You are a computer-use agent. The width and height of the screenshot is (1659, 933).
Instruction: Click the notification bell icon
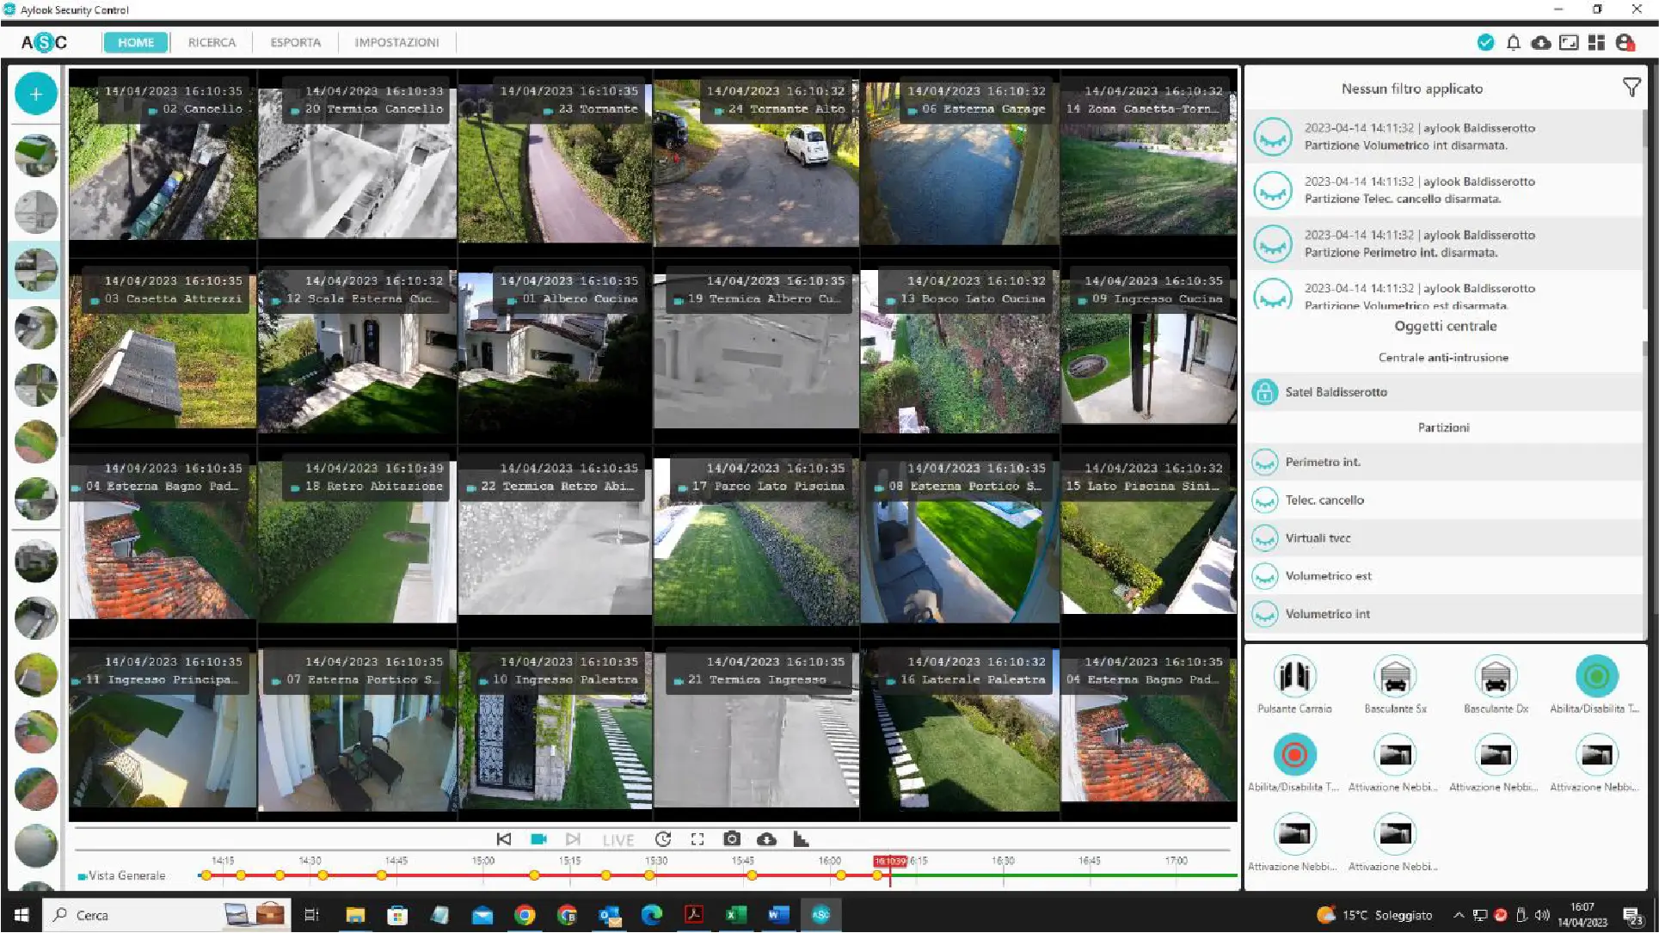coord(1513,42)
